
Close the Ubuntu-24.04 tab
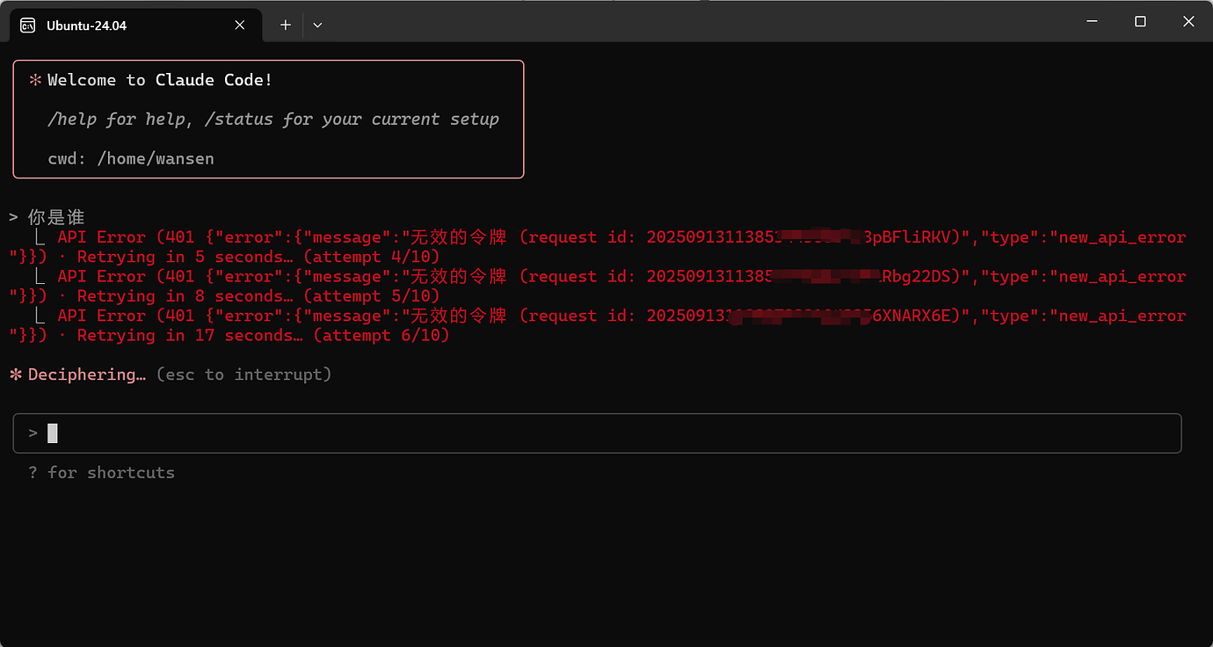coord(240,25)
